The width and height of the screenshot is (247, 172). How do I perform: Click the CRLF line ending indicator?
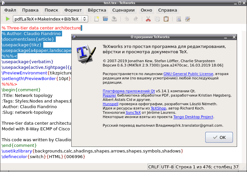[154, 167]
